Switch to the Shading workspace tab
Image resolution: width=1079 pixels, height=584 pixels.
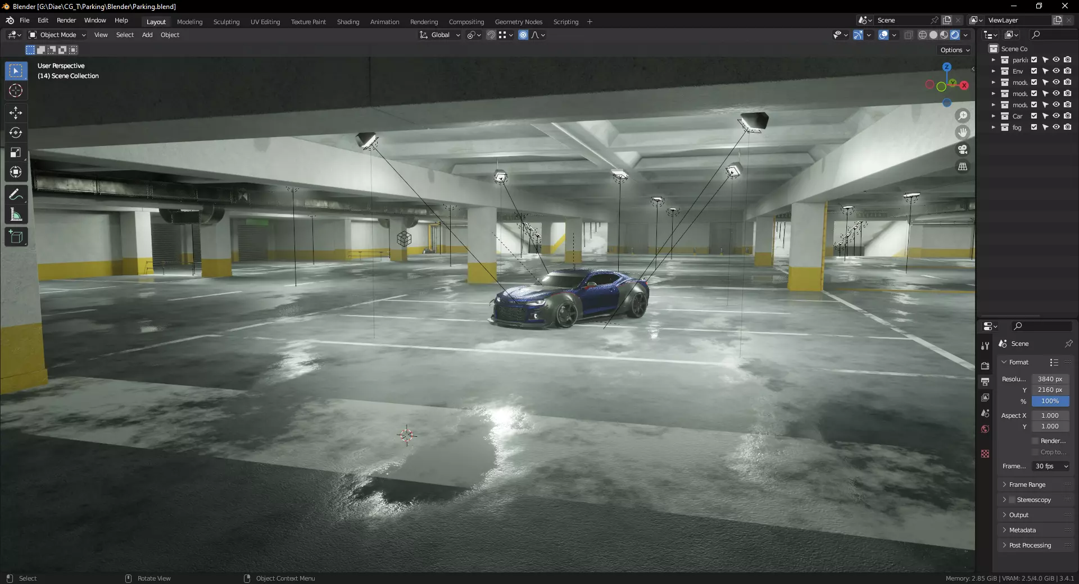(x=348, y=22)
